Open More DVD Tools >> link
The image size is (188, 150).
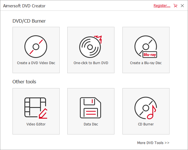coord(153,143)
